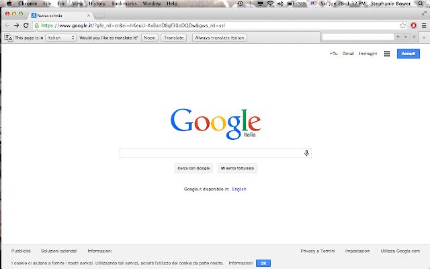The width and height of the screenshot is (430, 269).
Task: Go forward with the forward arrow
Action: [16, 26]
